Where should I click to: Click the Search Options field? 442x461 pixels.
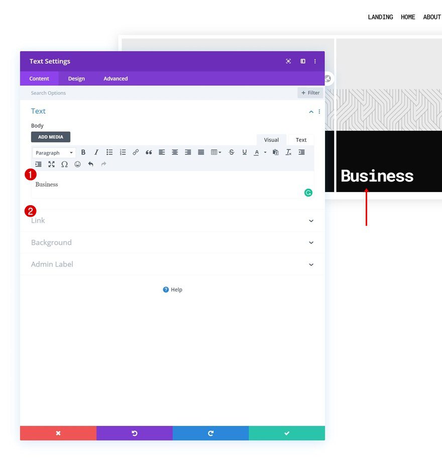tap(48, 93)
